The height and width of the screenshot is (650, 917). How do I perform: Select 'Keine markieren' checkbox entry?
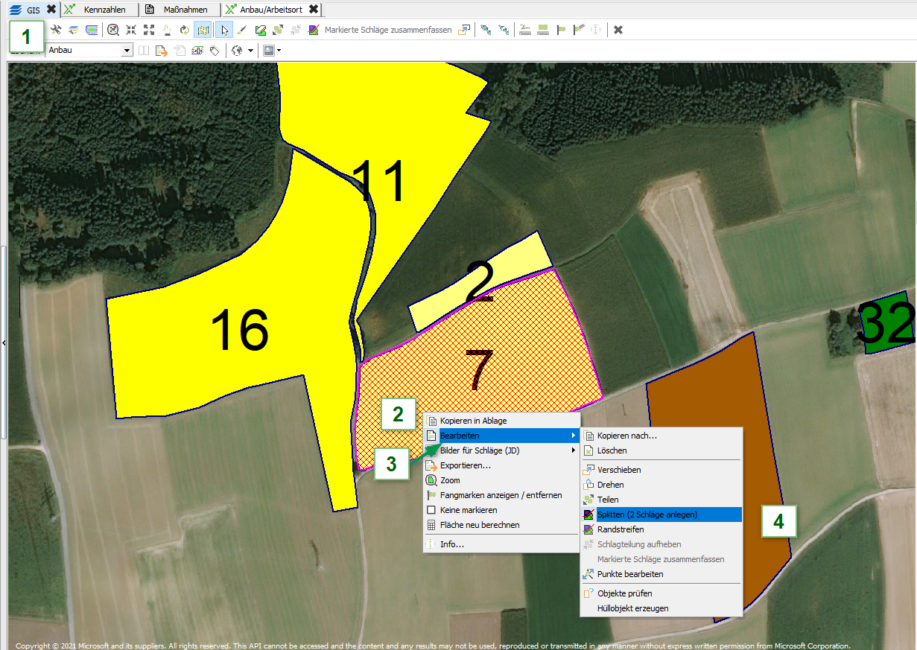click(x=468, y=510)
